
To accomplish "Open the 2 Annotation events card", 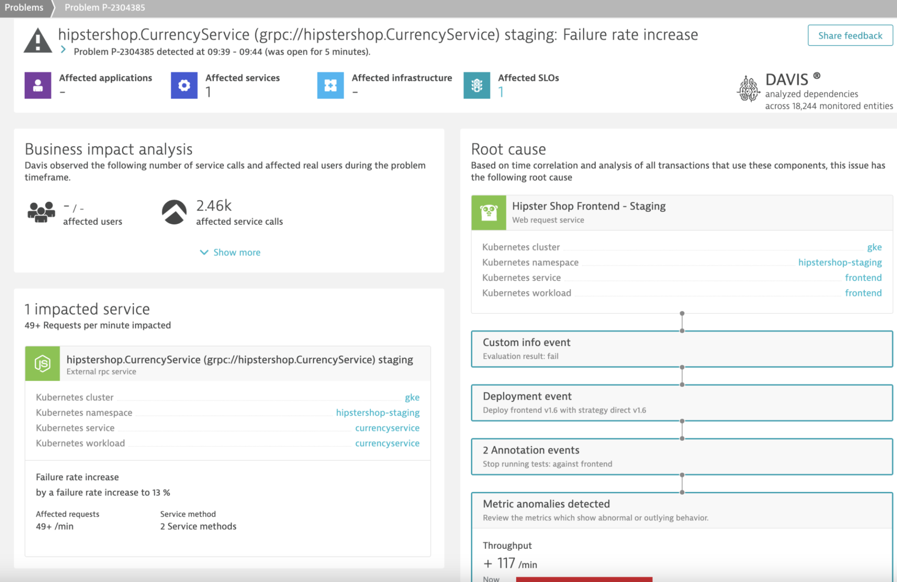I will point(682,456).
